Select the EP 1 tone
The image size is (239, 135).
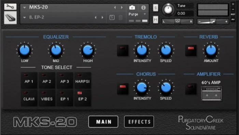point(65,98)
